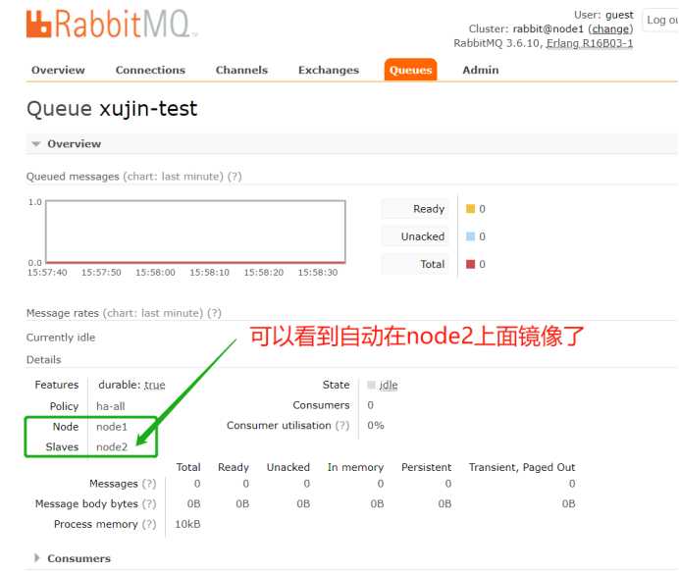679x572 pixels.
Task: Click the guest user name
Action: [x=619, y=15]
